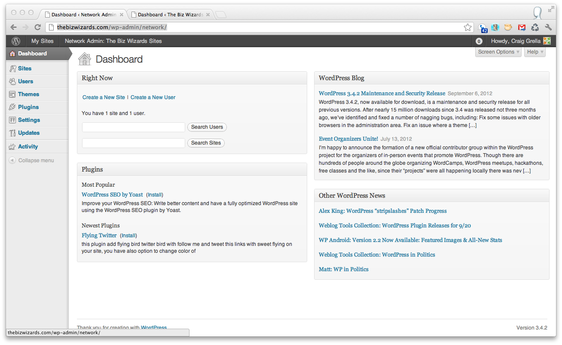Select the Dashboard ‹ Network Admin tab
This screenshot has width=562, height=345.
[x=84, y=15]
